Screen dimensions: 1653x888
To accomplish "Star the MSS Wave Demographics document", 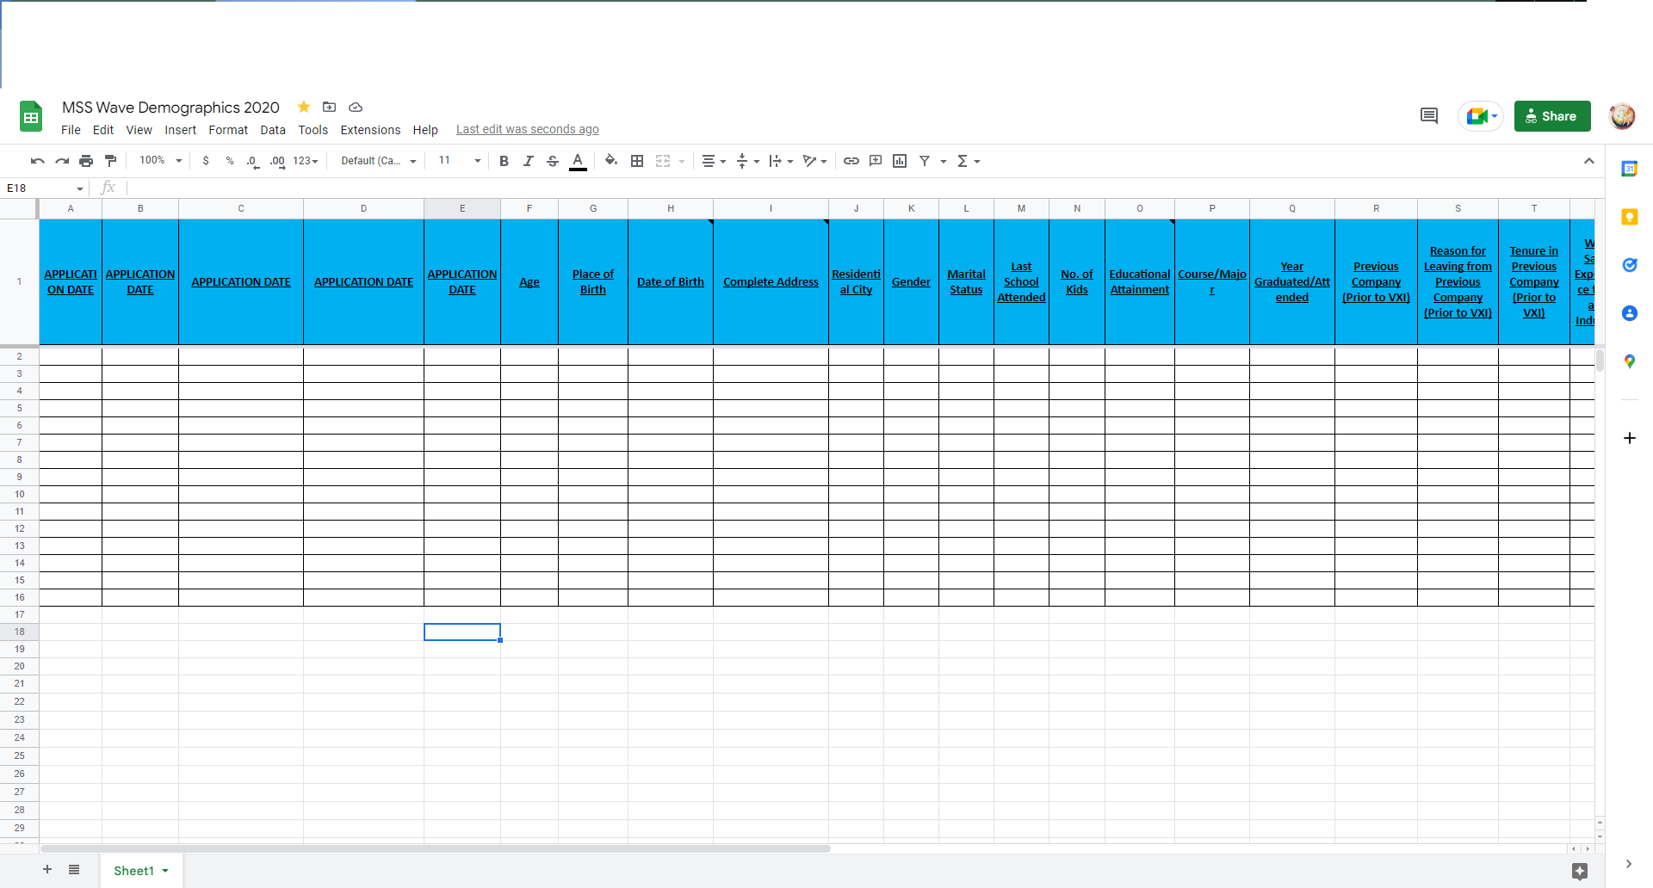I will (x=304, y=107).
